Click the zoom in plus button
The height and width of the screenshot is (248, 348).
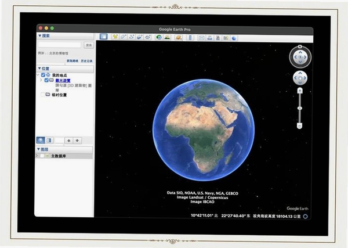coord(300,91)
